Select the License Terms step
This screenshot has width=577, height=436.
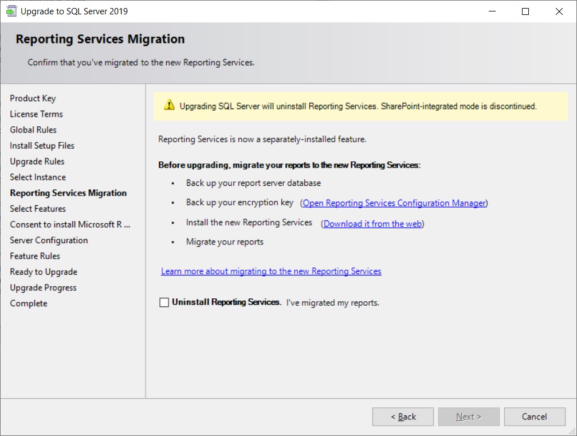[37, 114]
